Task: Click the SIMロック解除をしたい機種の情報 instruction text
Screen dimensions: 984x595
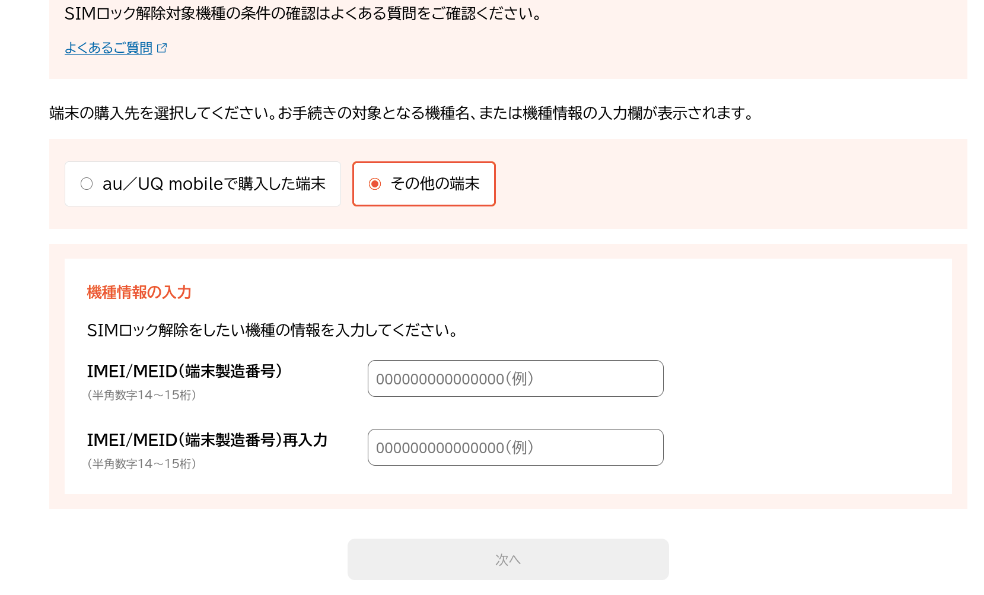Action: (x=272, y=330)
